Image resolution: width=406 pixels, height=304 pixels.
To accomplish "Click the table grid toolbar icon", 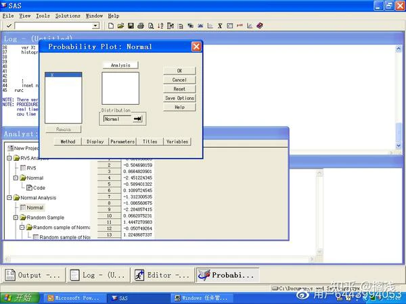I will (x=229, y=26).
